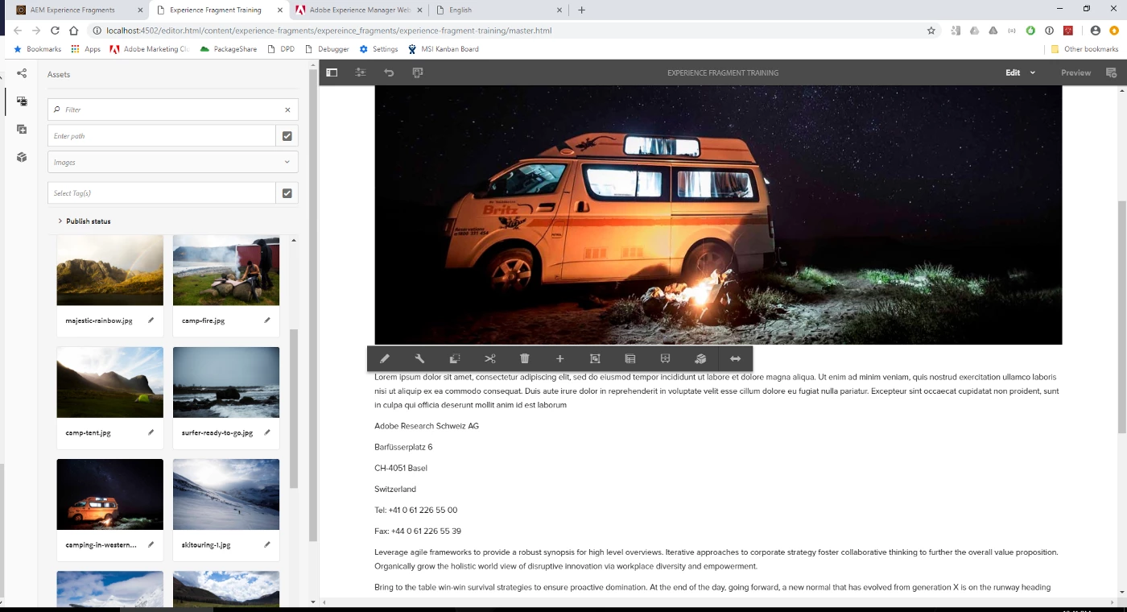Open the Debugger bookmark
The height and width of the screenshot is (612, 1127).
[x=327, y=49]
